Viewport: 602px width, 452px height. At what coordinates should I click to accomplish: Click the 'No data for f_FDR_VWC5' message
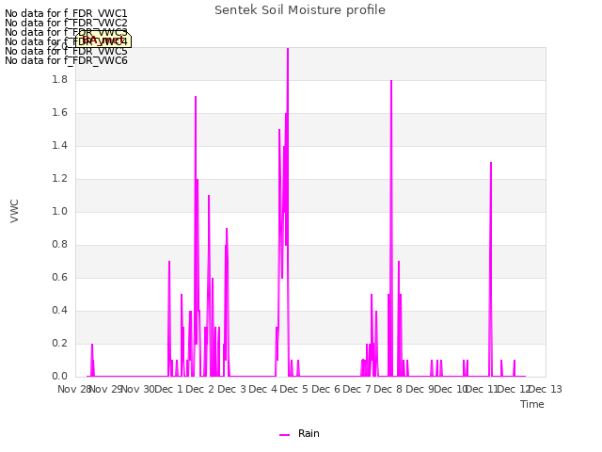click(66, 51)
